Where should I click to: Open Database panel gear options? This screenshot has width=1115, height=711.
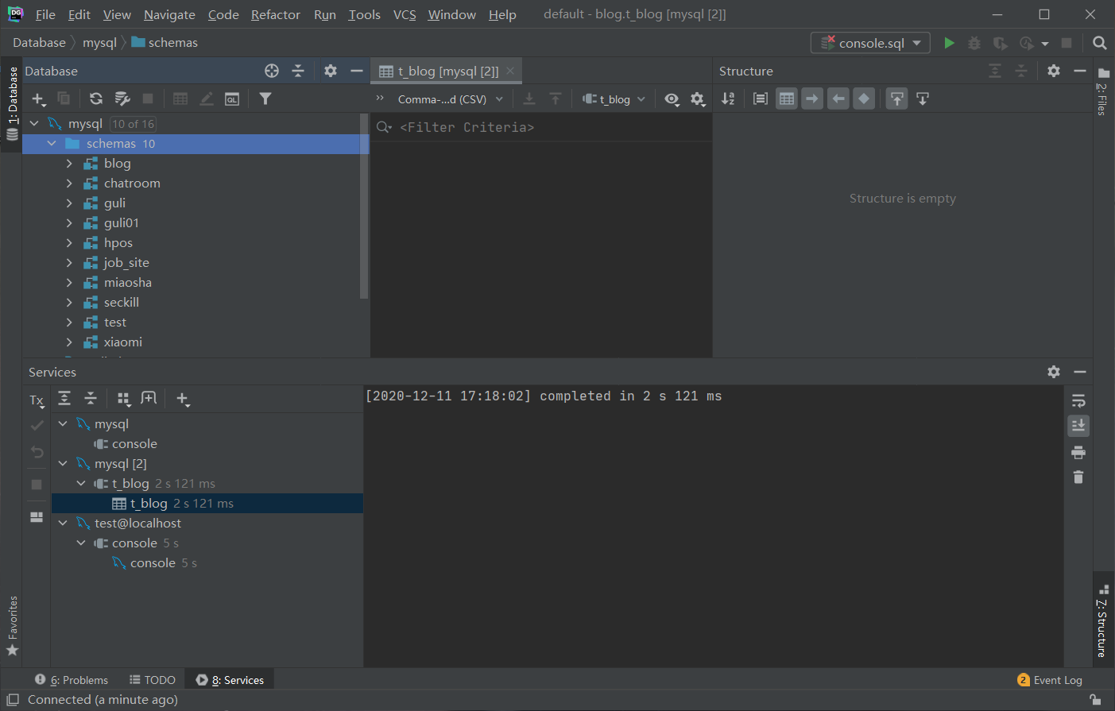(331, 71)
